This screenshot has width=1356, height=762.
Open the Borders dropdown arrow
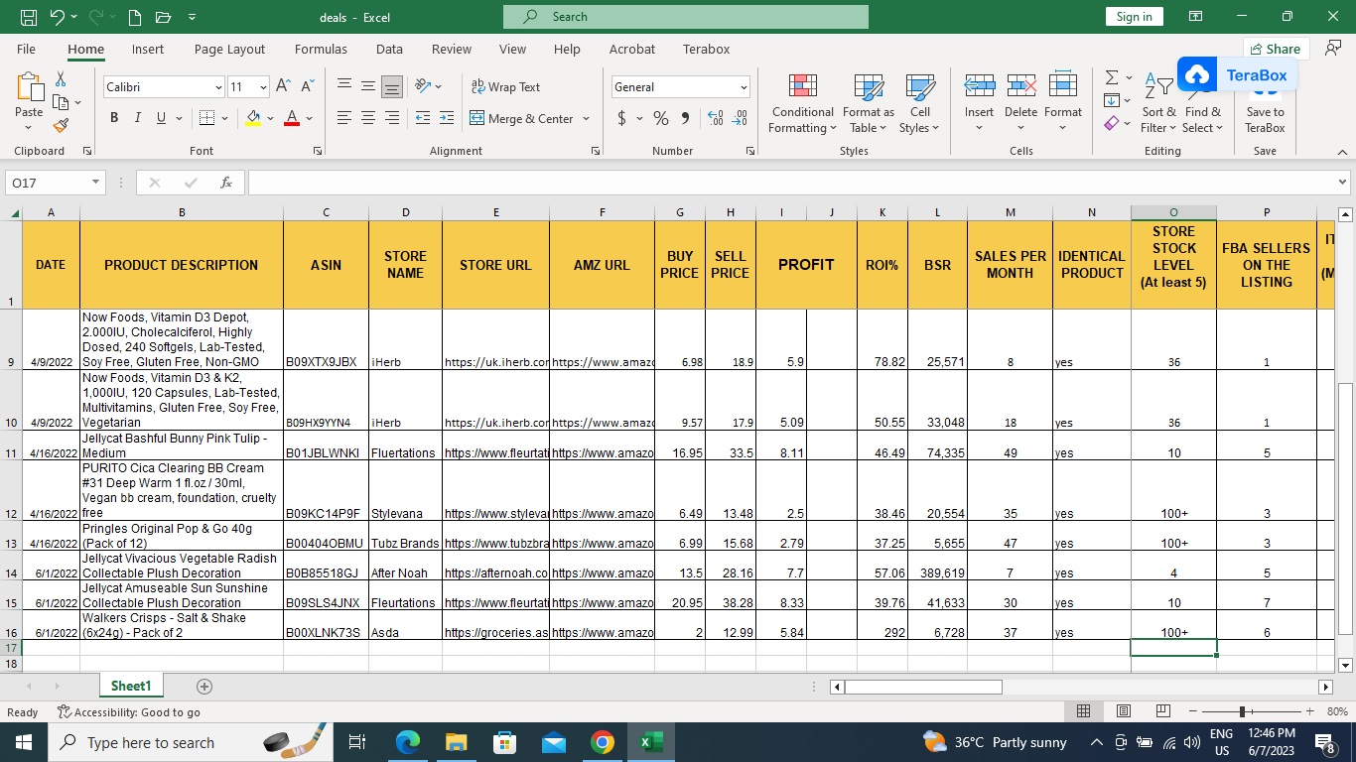click(224, 119)
